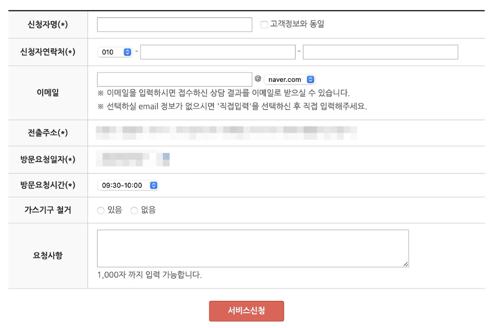502x328 pixels.
Task: Click the 이메일 row label
Action: (x=47, y=92)
